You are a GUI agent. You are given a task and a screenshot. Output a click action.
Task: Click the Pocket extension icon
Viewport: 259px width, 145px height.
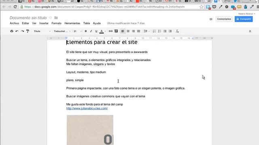tap(214, 7)
